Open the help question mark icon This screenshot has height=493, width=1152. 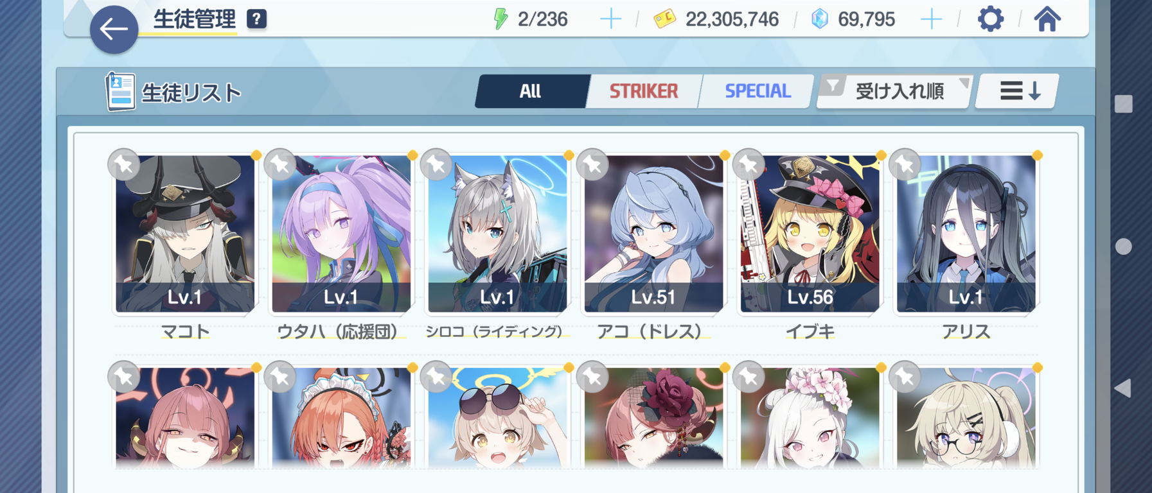(256, 19)
